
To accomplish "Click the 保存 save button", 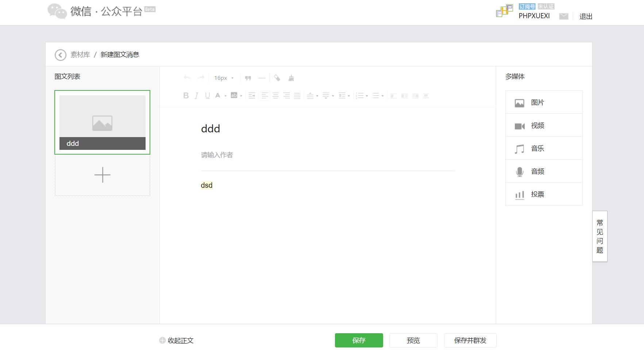I will 359,340.
